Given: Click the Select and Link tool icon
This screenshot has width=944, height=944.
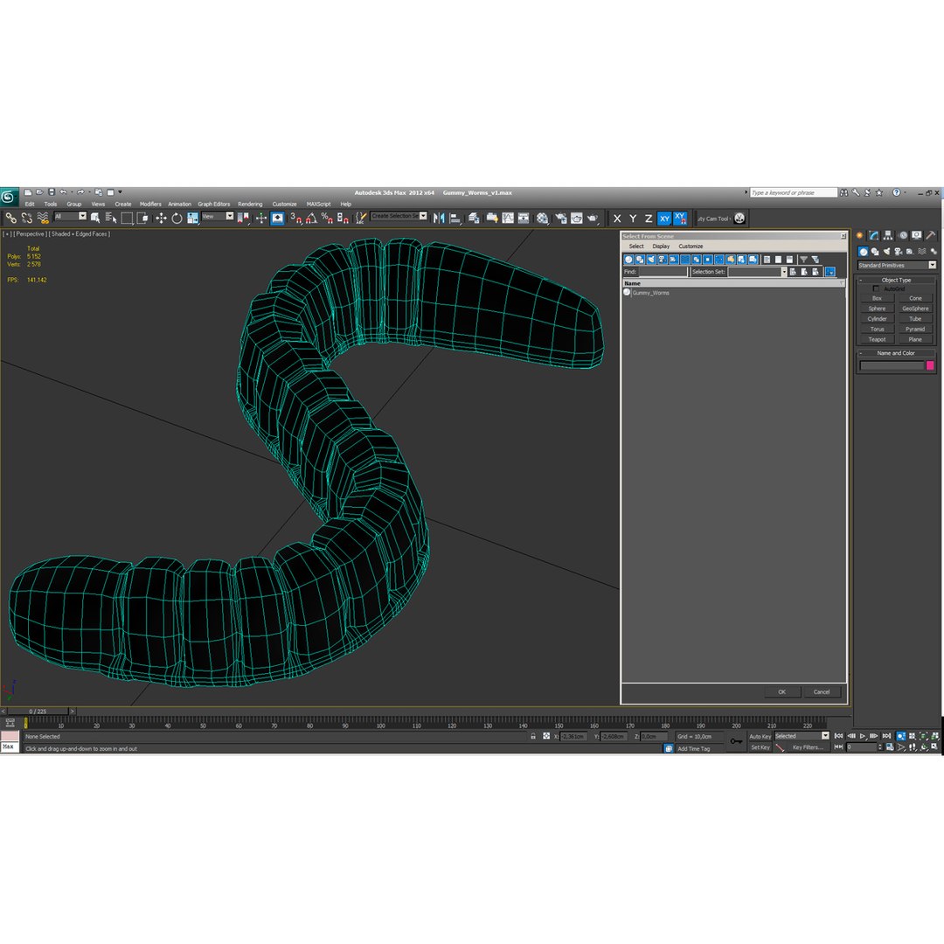Looking at the screenshot, I should [10, 218].
